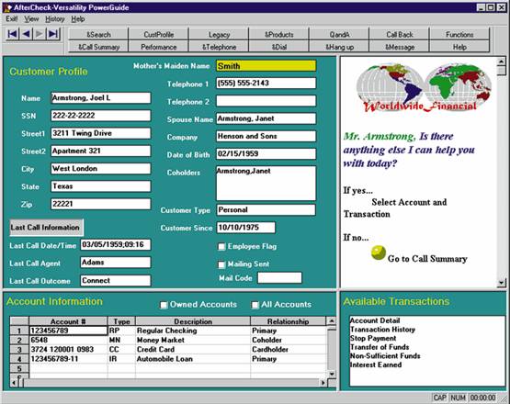Click the Worldwide Financial globe logo
The width and height of the screenshot is (510, 404).
point(424,88)
